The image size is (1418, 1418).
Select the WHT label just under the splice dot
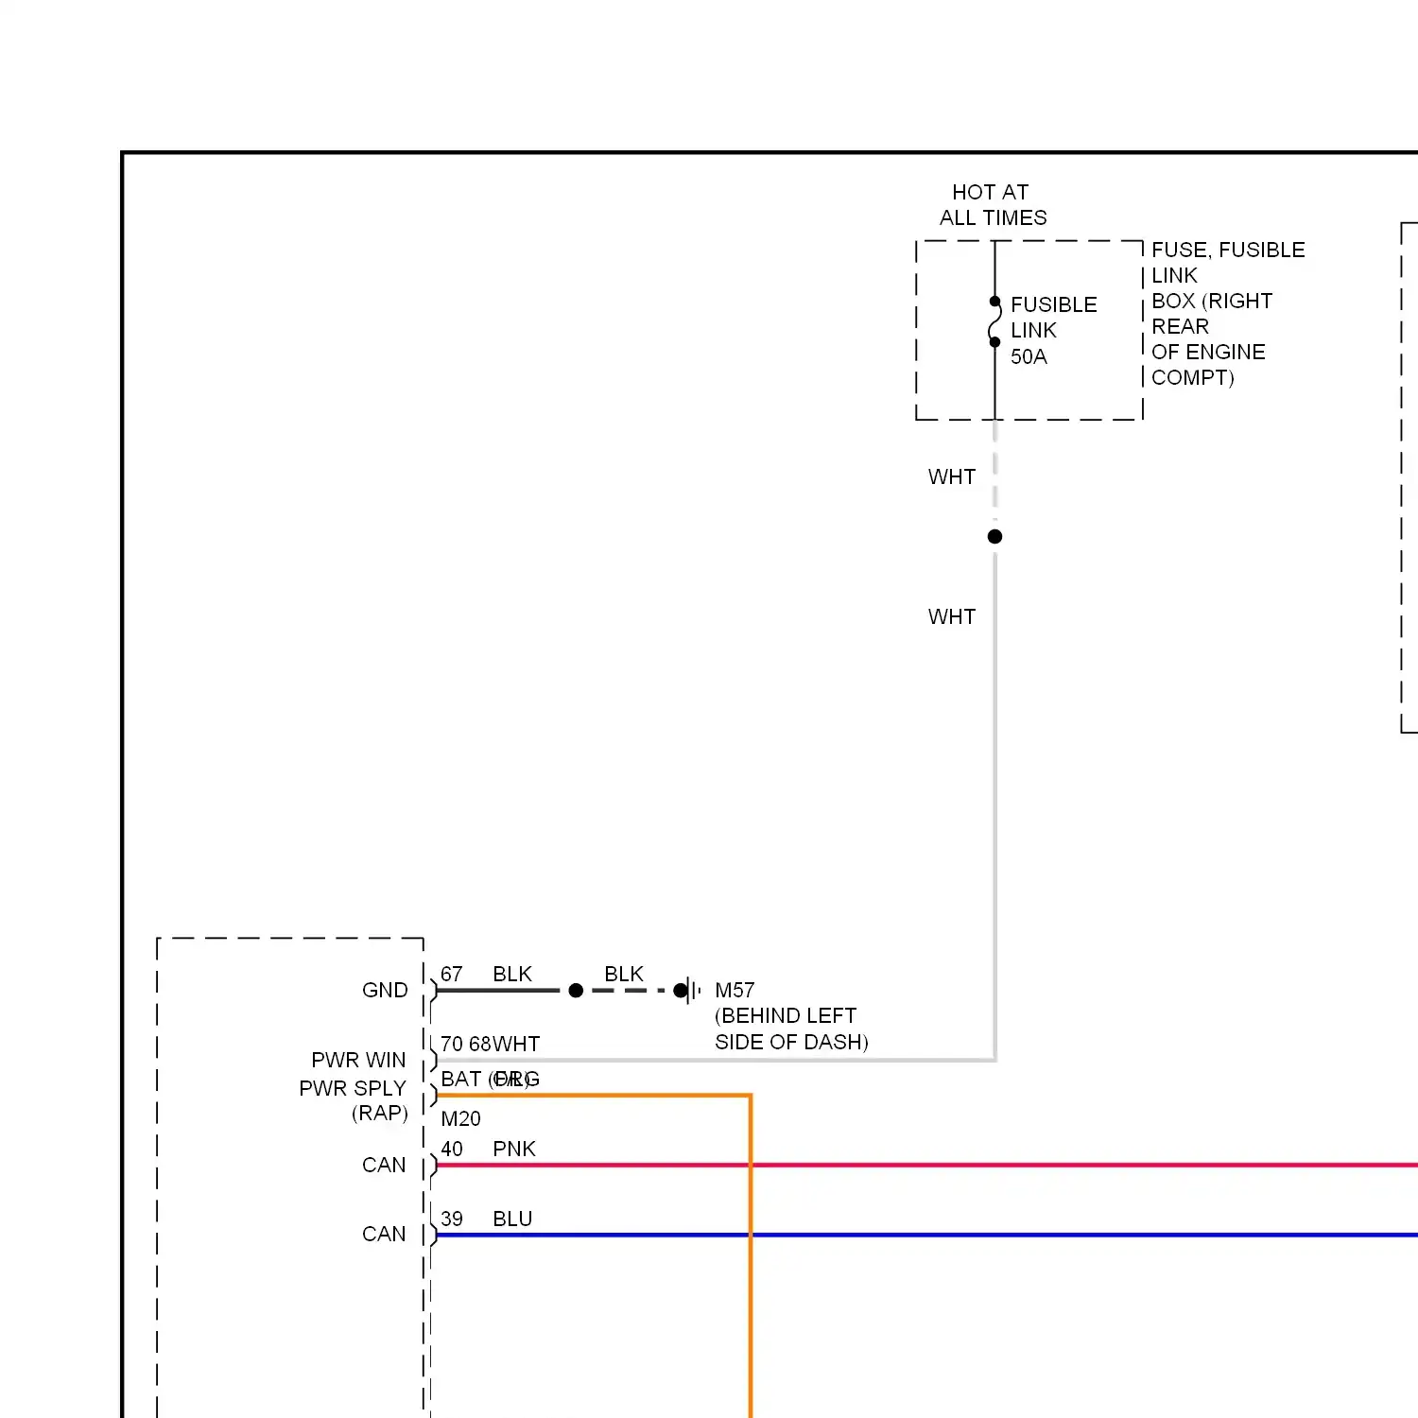pos(951,616)
